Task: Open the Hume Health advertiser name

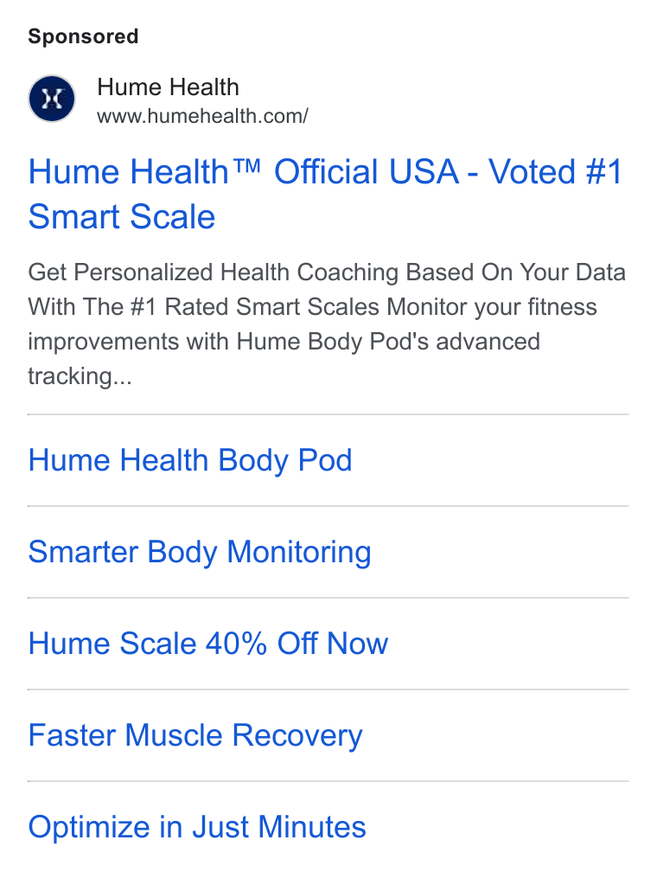Action: tap(168, 87)
